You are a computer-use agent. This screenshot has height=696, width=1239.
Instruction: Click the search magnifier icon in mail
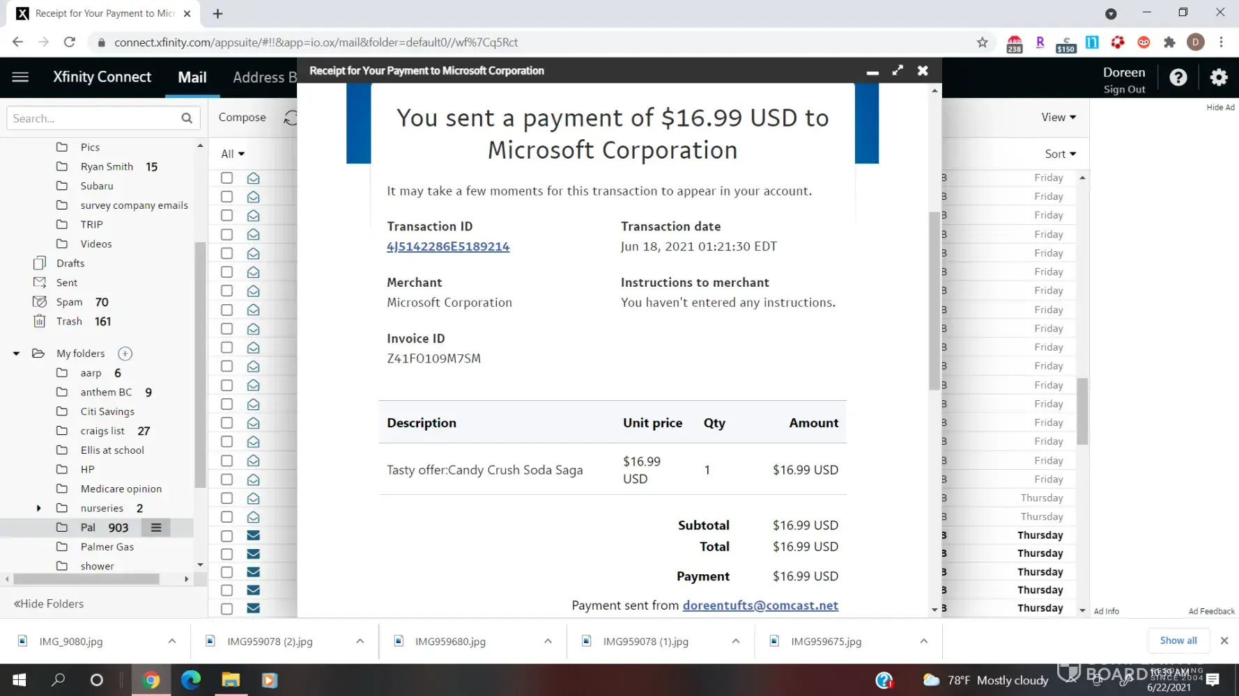point(187,118)
